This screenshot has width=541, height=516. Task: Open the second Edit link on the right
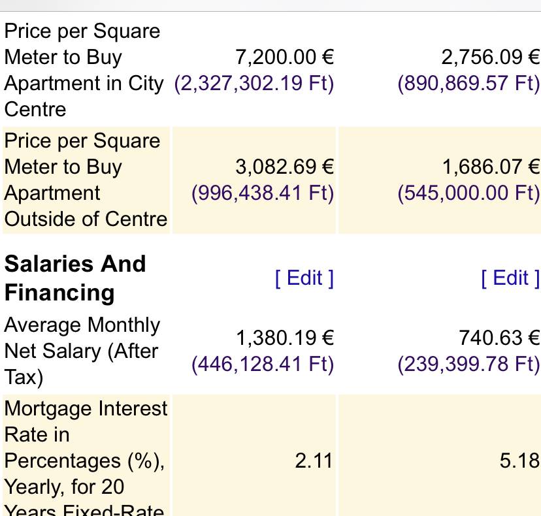[511, 278]
